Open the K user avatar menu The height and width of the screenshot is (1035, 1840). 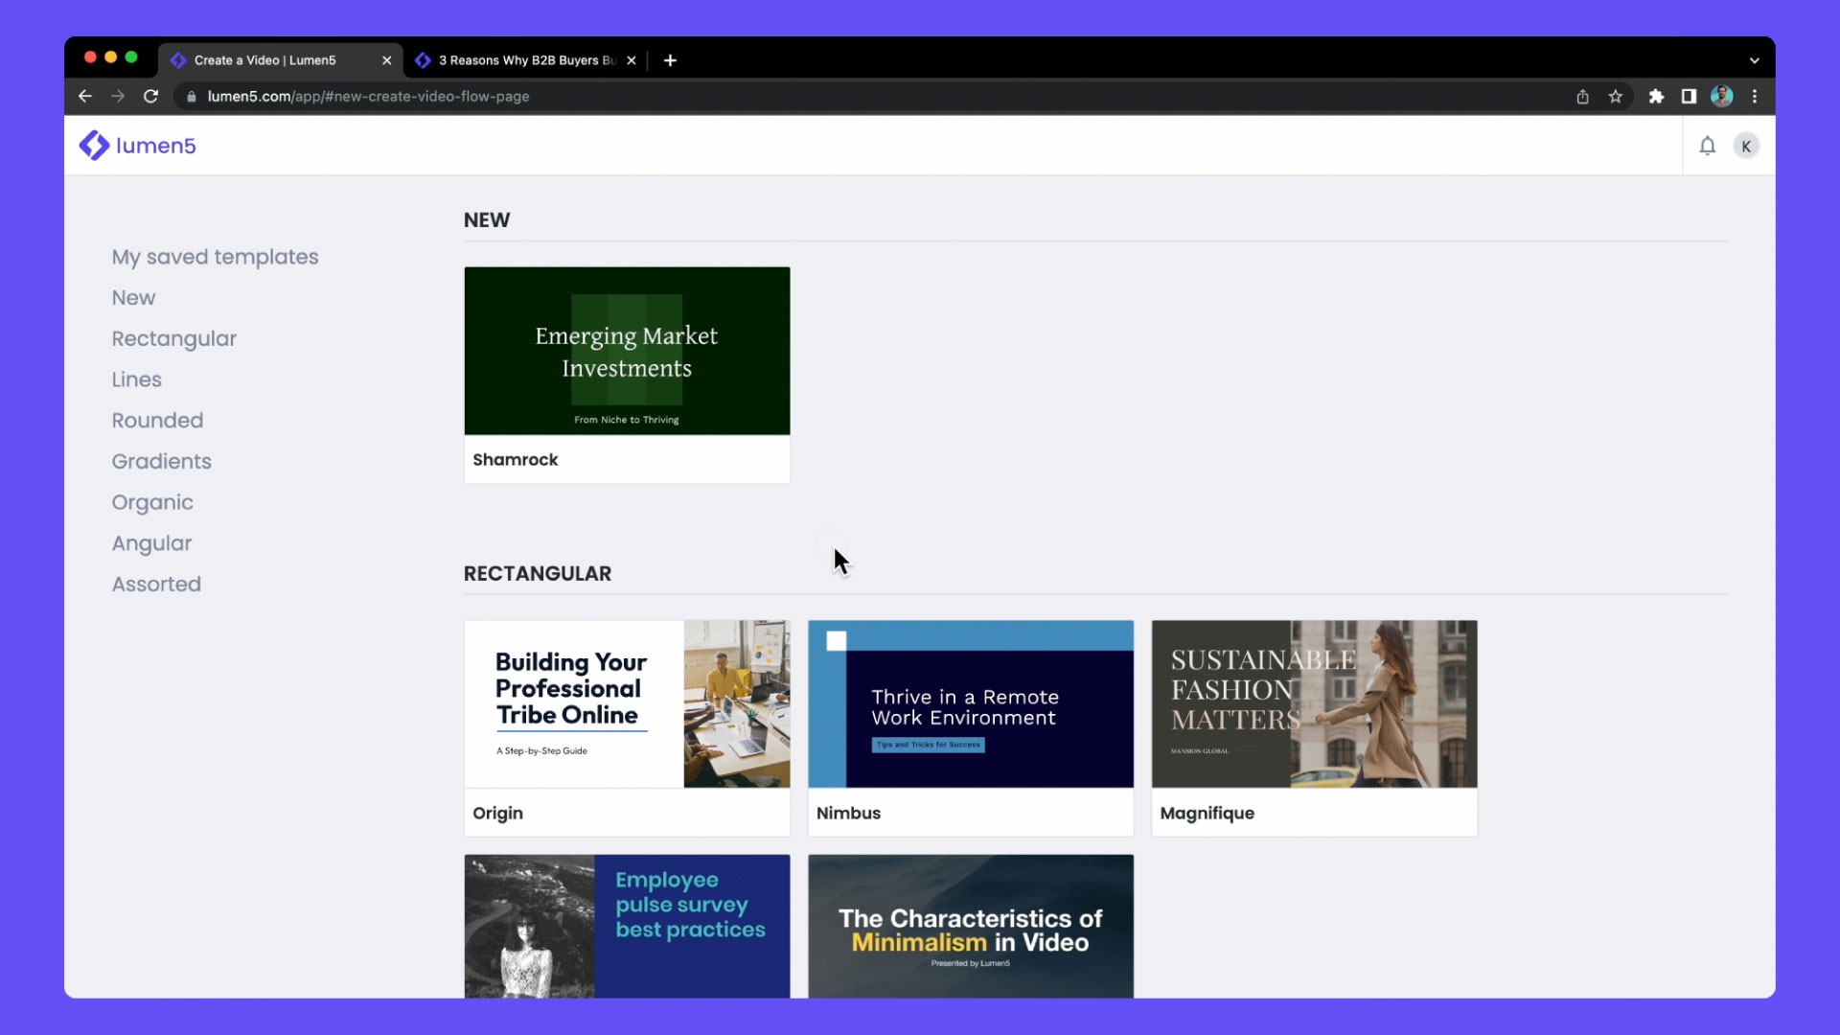point(1746,146)
